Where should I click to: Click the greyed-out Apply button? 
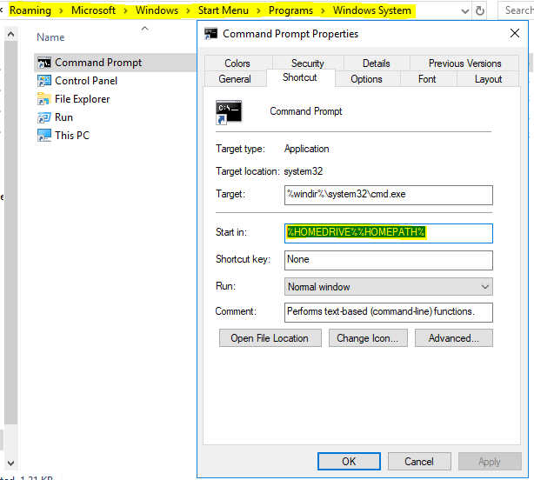[x=490, y=461]
